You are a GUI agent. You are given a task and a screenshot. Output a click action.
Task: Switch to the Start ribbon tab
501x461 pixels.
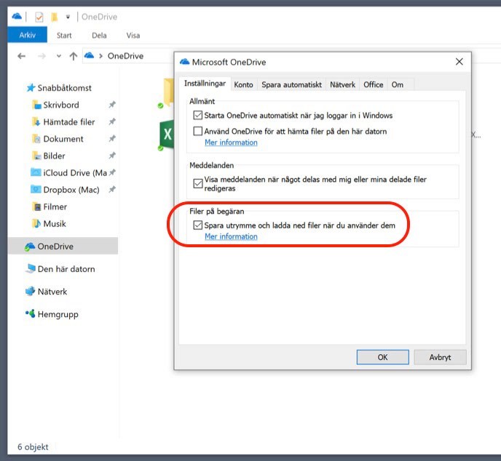click(x=64, y=36)
